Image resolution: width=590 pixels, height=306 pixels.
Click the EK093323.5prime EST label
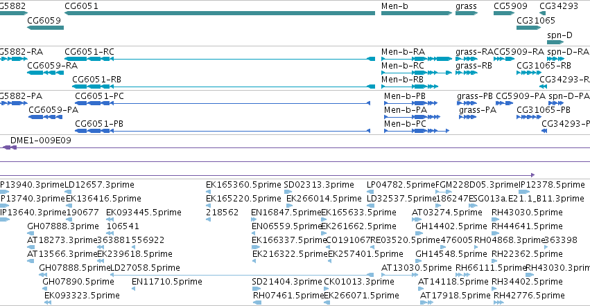pyautogui.click(x=82, y=296)
